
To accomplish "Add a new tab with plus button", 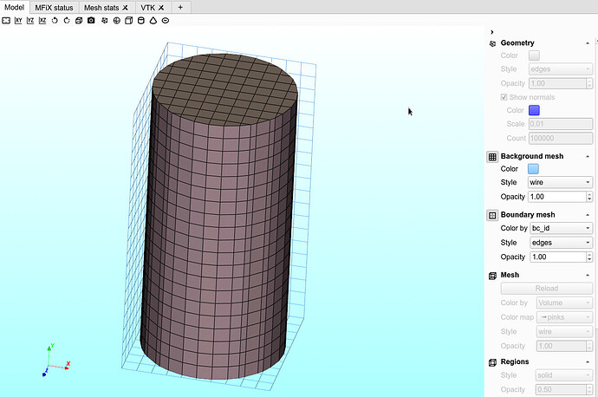I will pos(180,6).
